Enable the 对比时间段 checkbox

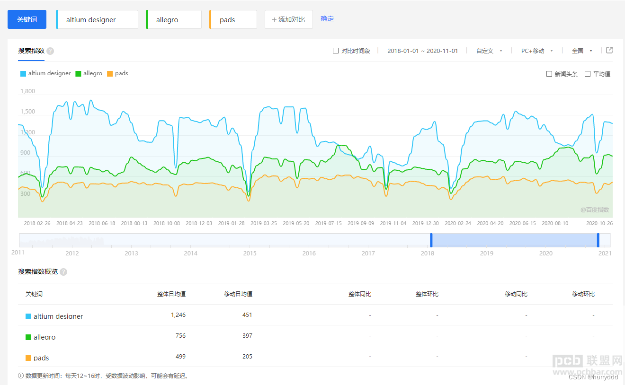point(336,51)
